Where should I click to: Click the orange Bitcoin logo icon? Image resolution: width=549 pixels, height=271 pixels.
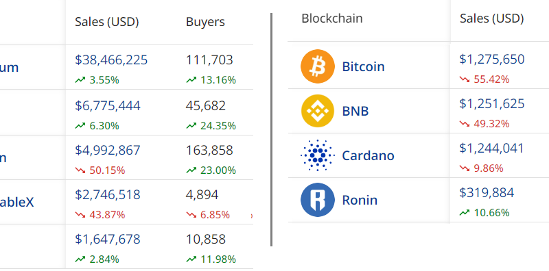point(318,66)
